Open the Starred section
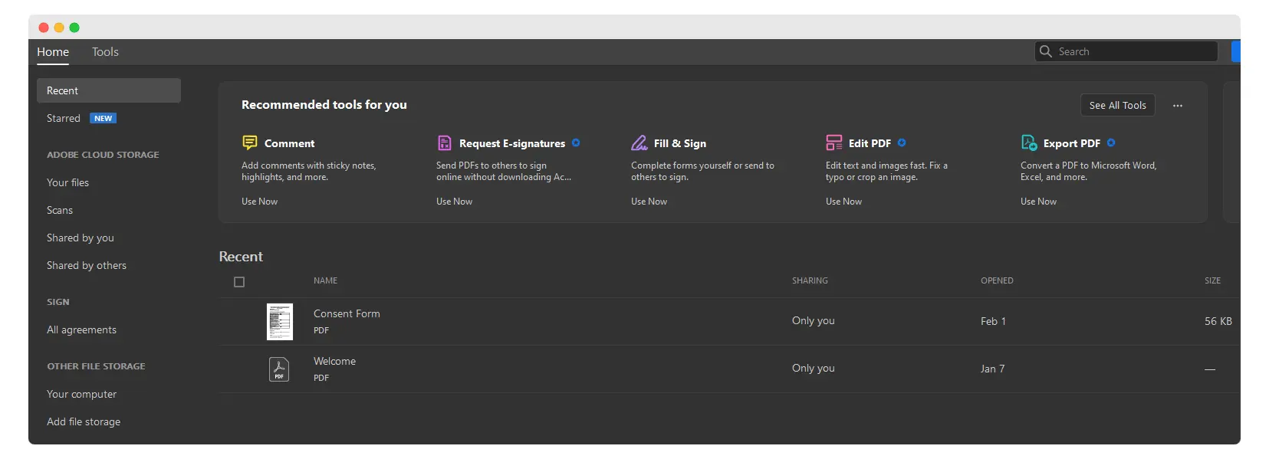This screenshot has height=459, width=1269. pyautogui.click(x=64, y=118)
